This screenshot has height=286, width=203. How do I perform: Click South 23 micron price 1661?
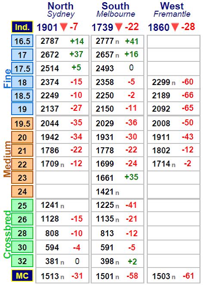[x=105, y=178]
